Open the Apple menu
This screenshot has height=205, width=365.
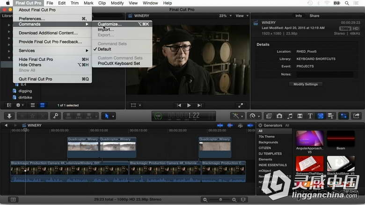pos(7,3)
